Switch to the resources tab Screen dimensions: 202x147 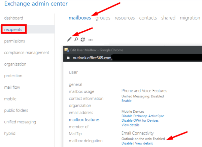click(125, 18)
